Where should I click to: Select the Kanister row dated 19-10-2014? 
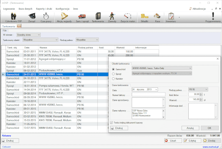[x=55, y=101]
